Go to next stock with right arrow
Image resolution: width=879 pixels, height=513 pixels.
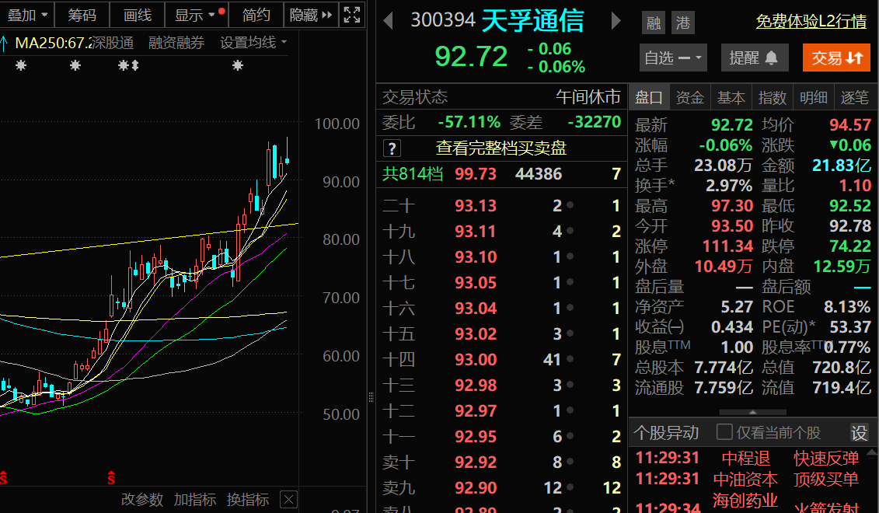click(616, 21)
